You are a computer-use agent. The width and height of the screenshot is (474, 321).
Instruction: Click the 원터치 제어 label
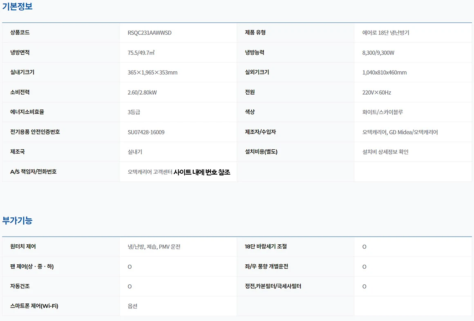pos(23,246)
